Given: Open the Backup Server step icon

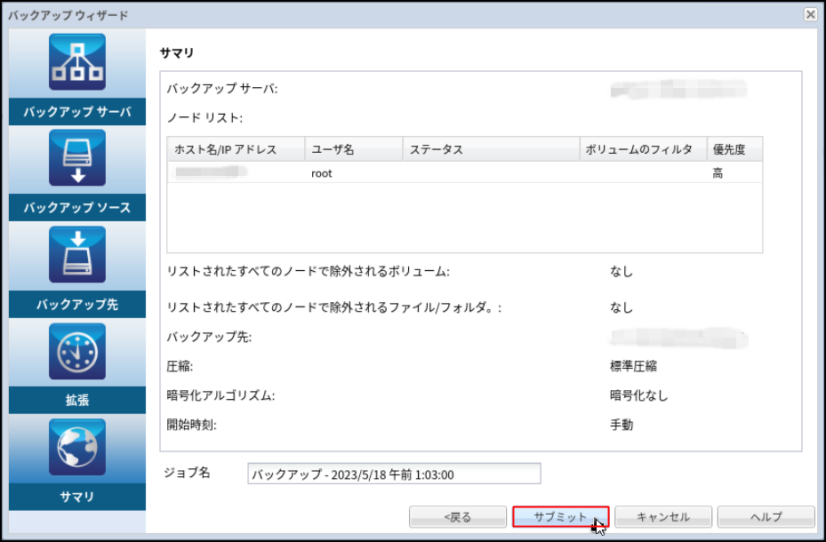Looking at the screenshot, I should click(77, 62).
